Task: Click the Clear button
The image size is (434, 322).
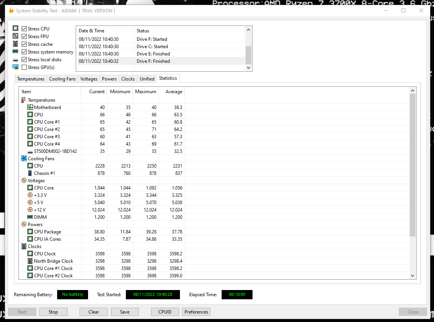Action: pos(93,312)
